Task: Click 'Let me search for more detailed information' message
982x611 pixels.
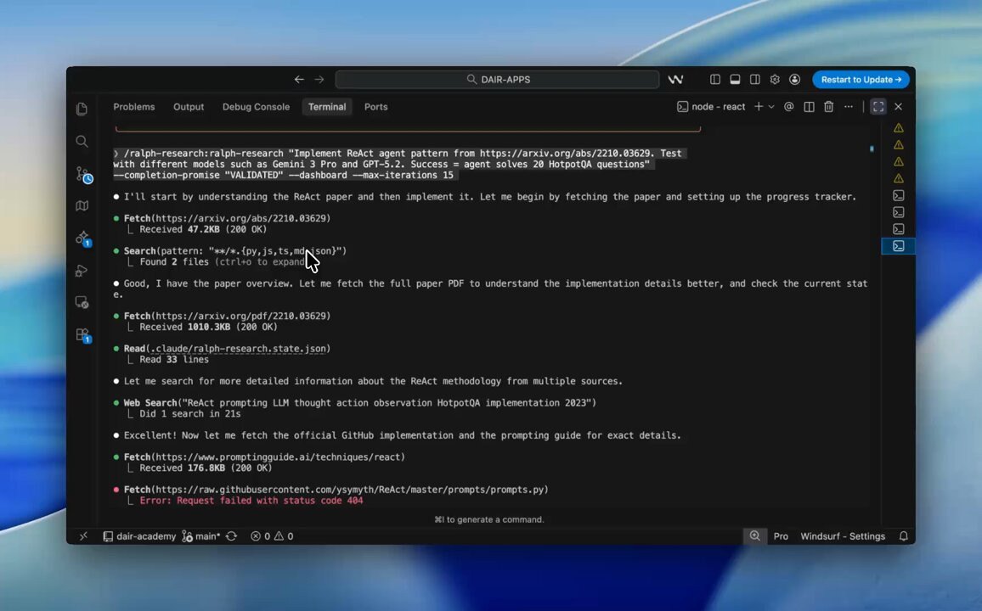Action: 373,382
